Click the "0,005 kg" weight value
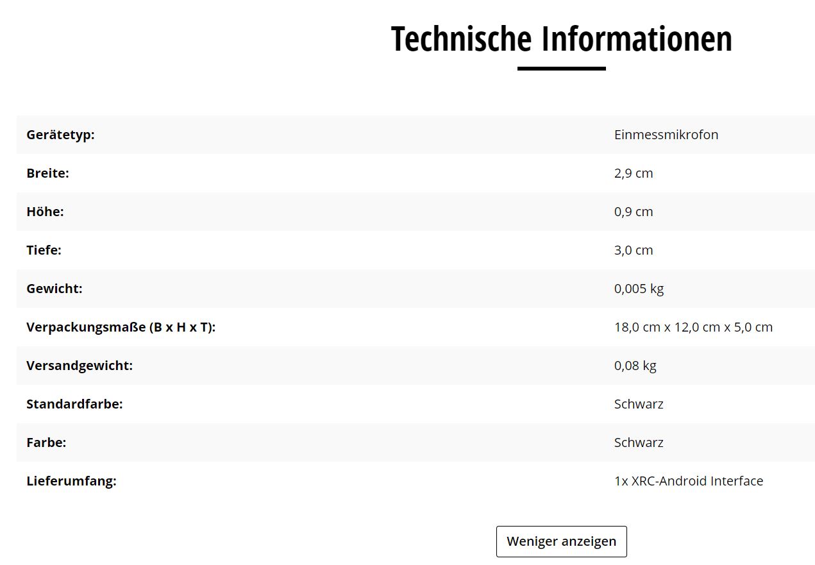 click(x=639, y=289)
